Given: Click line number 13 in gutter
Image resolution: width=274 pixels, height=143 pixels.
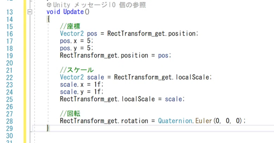Looking at the screenshot, I should point(9,12).
